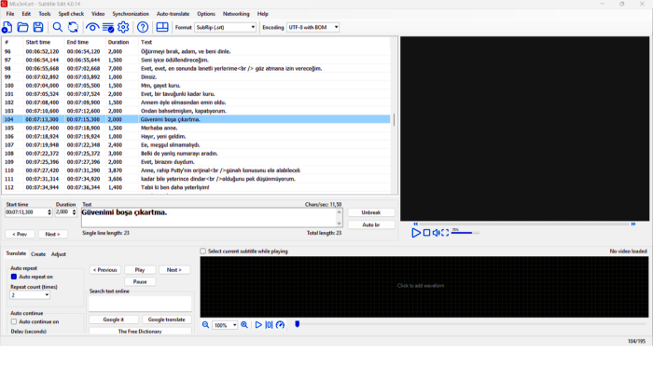Skip forward in video player
Screen dimensions: 653x367
point(633,224)
